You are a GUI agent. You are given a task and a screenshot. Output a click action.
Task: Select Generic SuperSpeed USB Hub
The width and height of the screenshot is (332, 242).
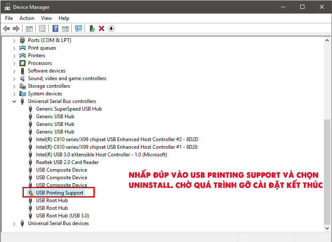click(69, 109)
